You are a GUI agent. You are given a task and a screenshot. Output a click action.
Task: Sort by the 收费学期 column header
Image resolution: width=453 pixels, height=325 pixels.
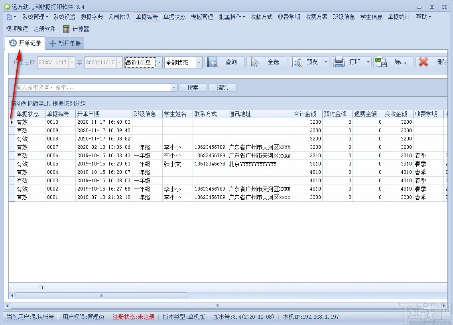[428, 114]
